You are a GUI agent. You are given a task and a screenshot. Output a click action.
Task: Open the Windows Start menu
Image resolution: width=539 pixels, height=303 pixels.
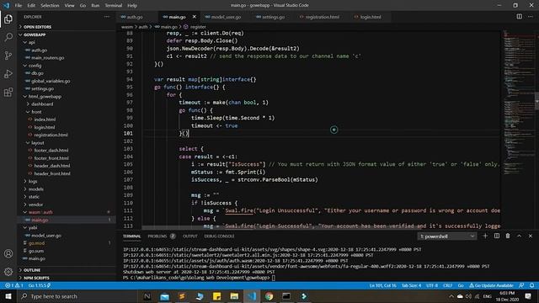[x=8, y=296]
